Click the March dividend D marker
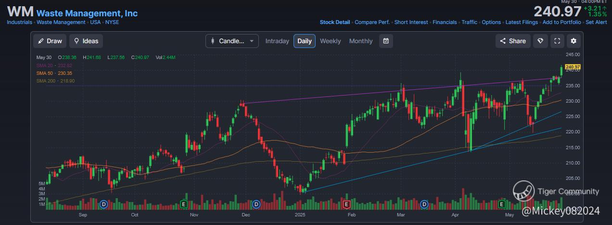 pyautogui.click(x=424, y=204)
